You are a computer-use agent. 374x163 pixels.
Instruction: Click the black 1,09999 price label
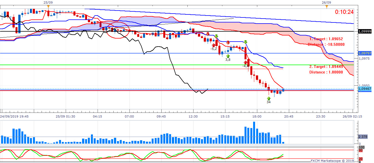click(x=365, y=32)
